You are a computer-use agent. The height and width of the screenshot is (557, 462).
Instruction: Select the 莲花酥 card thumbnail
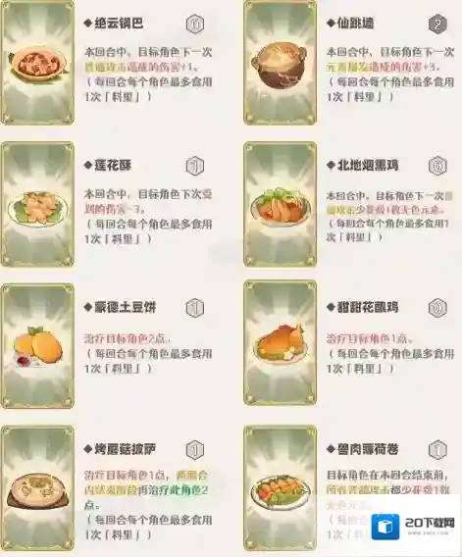[37, 204]
